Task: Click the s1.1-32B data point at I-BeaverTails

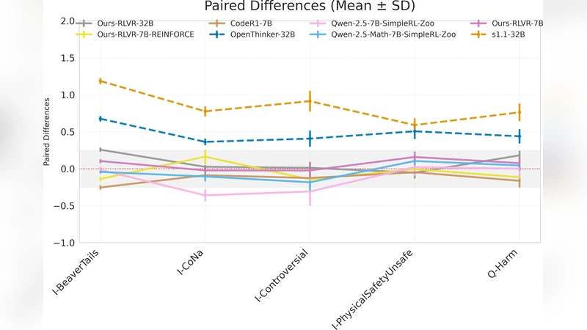Action: [x=101, y=81]
